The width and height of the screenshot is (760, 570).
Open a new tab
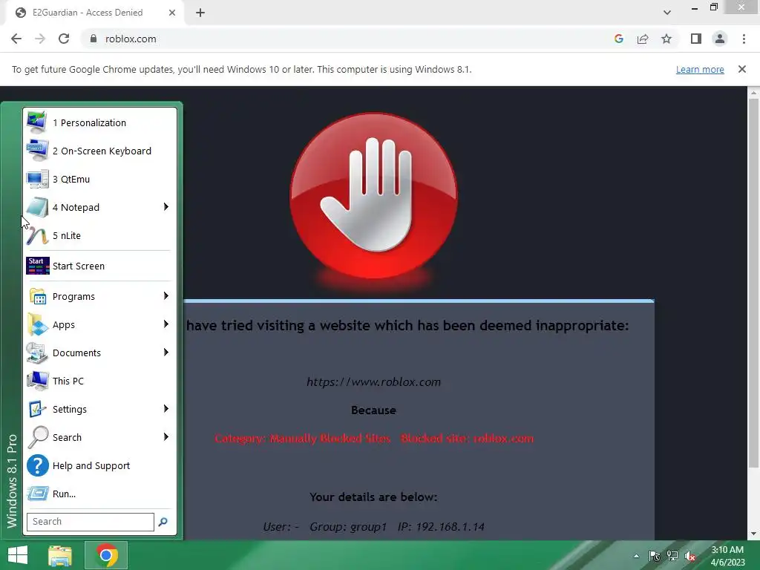(x=200, y=13)
